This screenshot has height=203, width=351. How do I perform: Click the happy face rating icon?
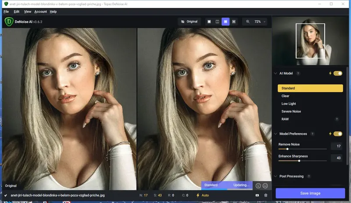(258, 186)
